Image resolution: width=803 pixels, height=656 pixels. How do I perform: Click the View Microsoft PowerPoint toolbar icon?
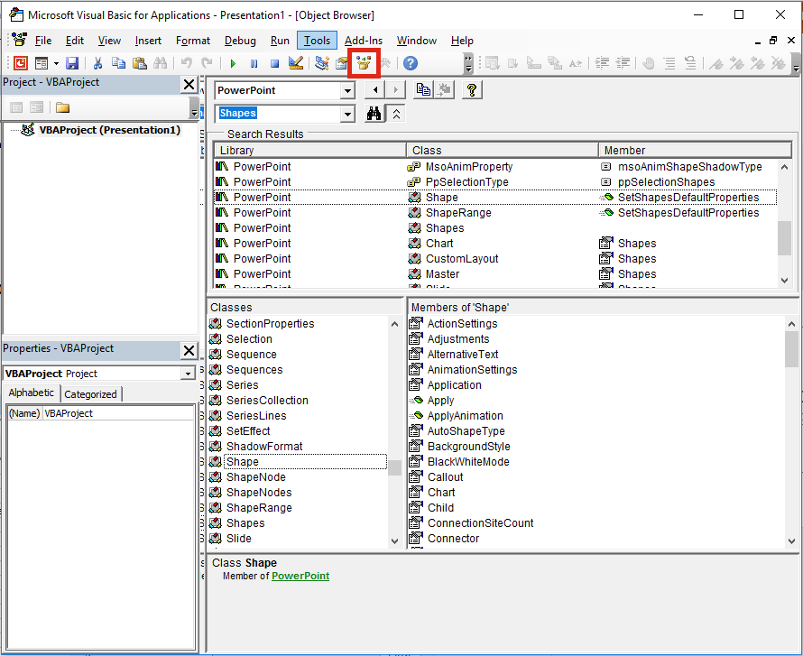coord(19,63)
